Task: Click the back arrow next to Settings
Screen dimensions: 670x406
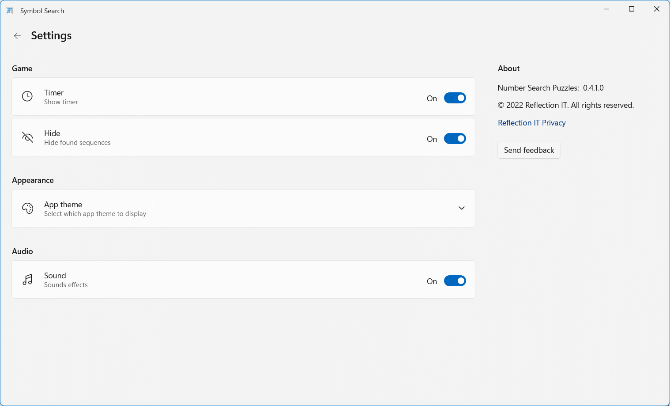Action: [x=18, y=36]
